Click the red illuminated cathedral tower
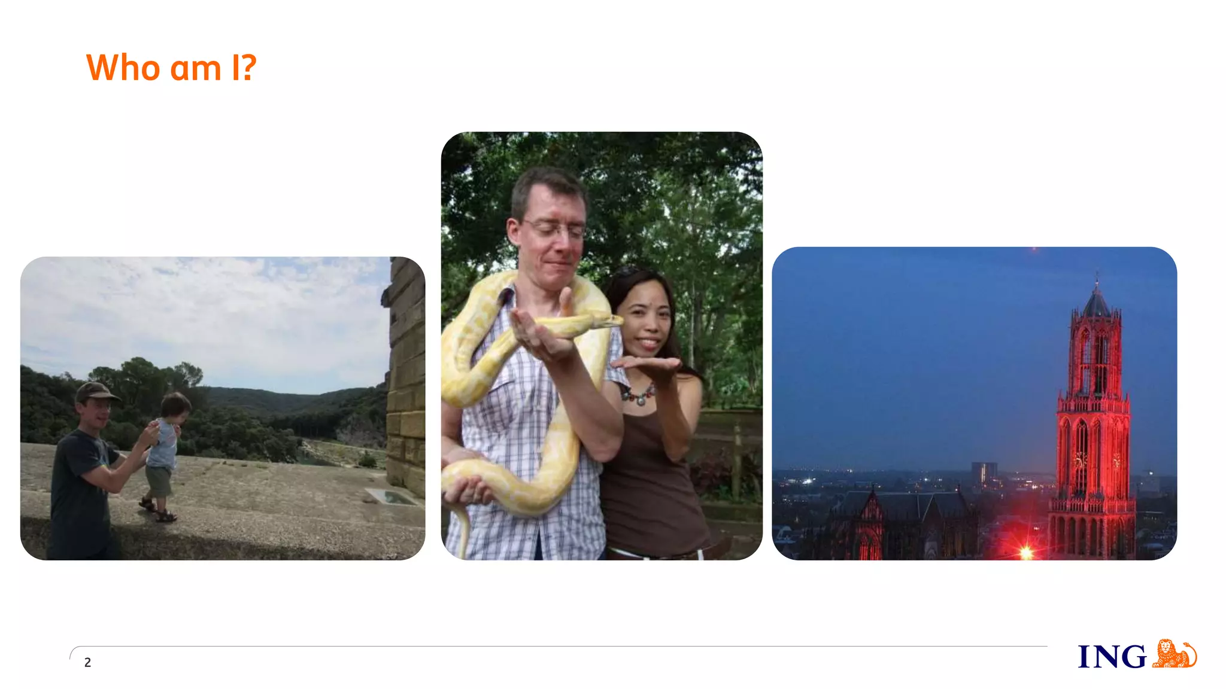Viewport: 1226px width, 689px height. [x=1093, y=419]
